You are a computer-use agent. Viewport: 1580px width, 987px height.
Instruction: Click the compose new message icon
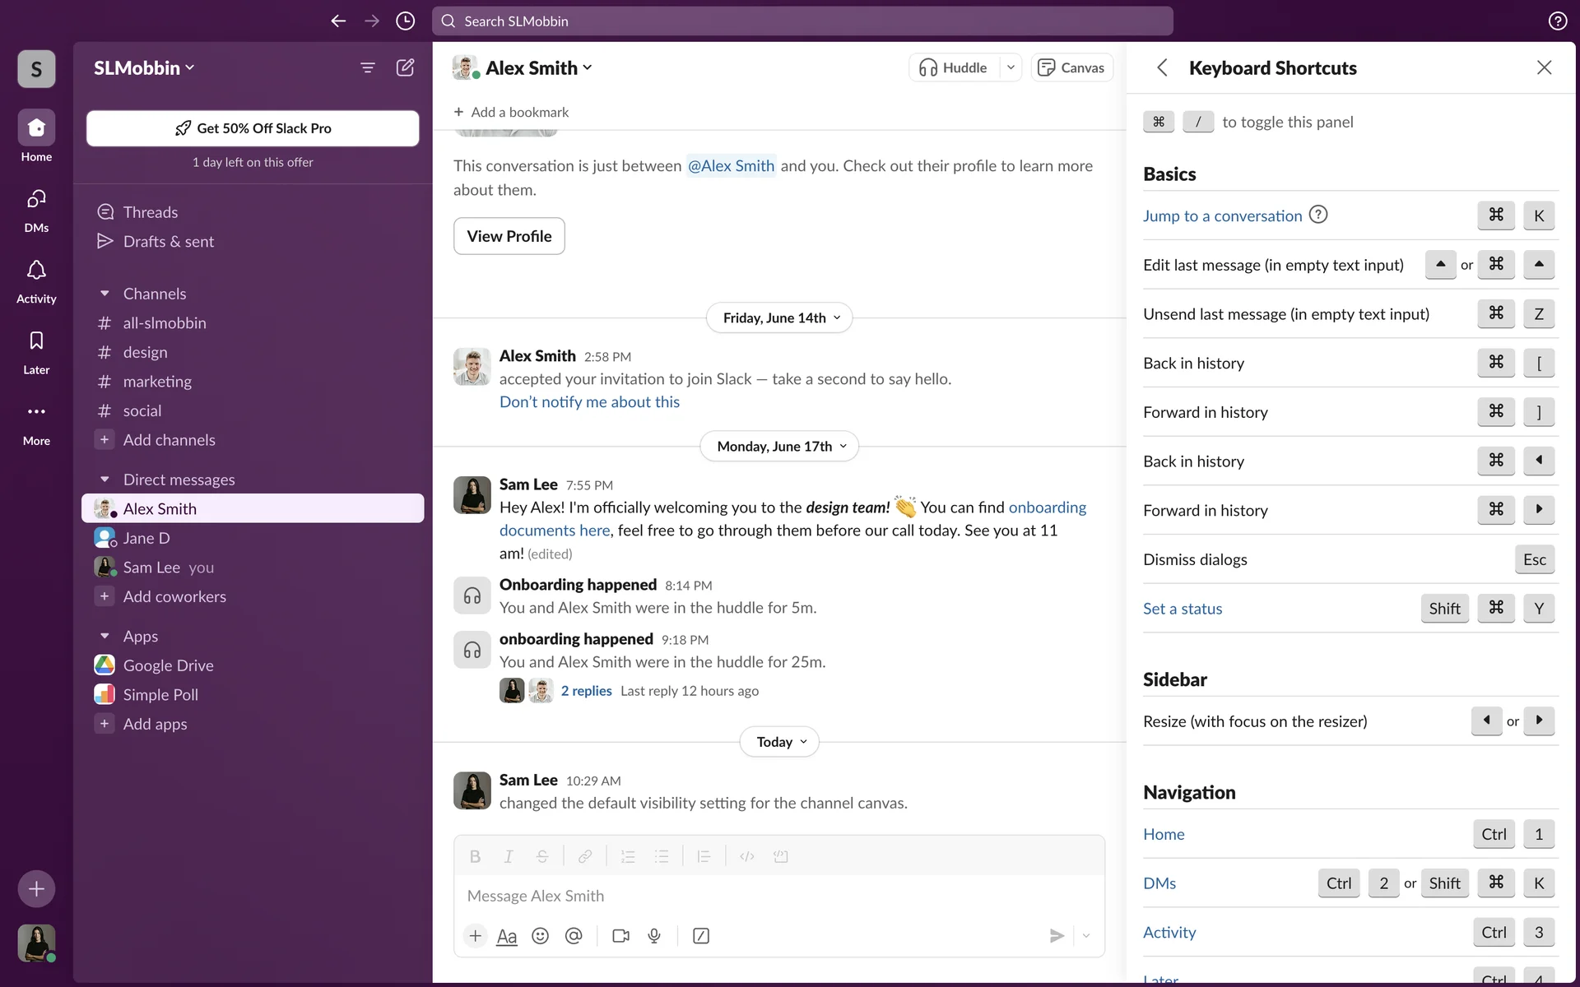405,67
